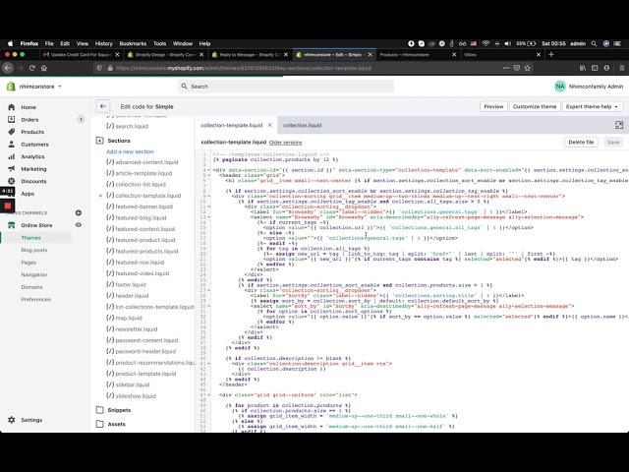The image size is (629, 472).
Task: Close the collection-template.liquid editor tab
Action: coord(267,126)
